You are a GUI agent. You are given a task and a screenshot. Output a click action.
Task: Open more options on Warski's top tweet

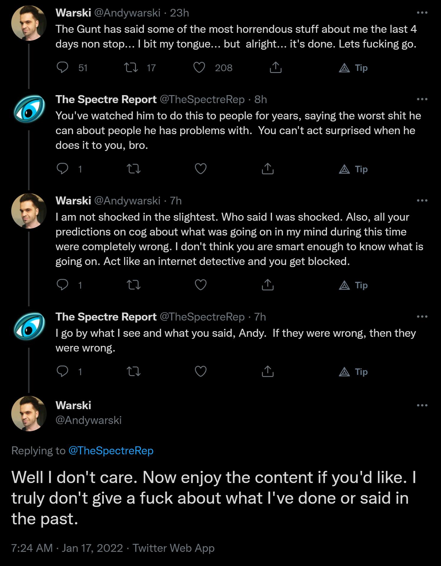422,13
